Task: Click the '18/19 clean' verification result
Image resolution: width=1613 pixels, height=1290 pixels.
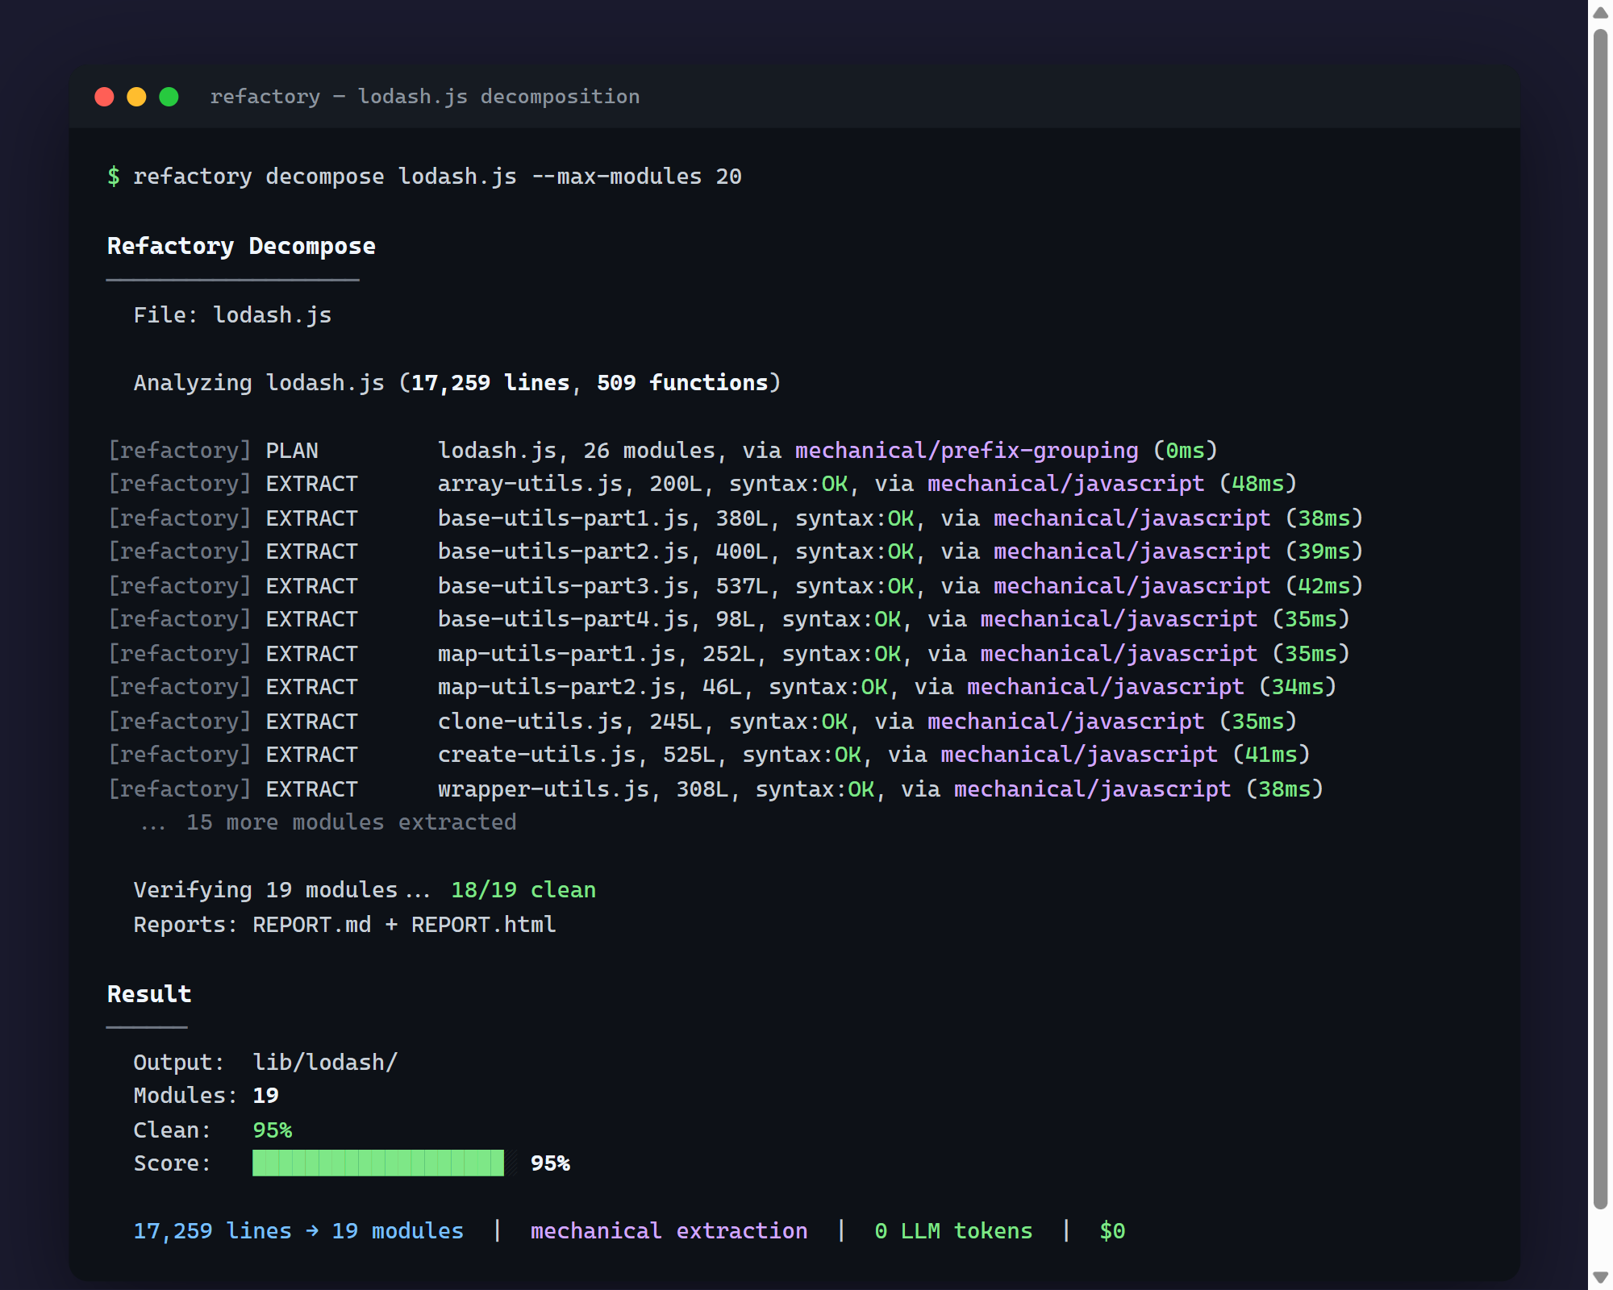Action: [523, 890]
